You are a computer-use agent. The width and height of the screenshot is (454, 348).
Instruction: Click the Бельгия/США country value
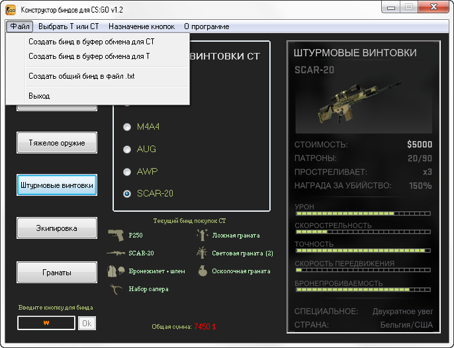pos(406,325)
